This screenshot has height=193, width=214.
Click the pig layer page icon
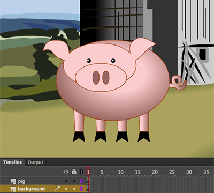[x=13, y=182]
